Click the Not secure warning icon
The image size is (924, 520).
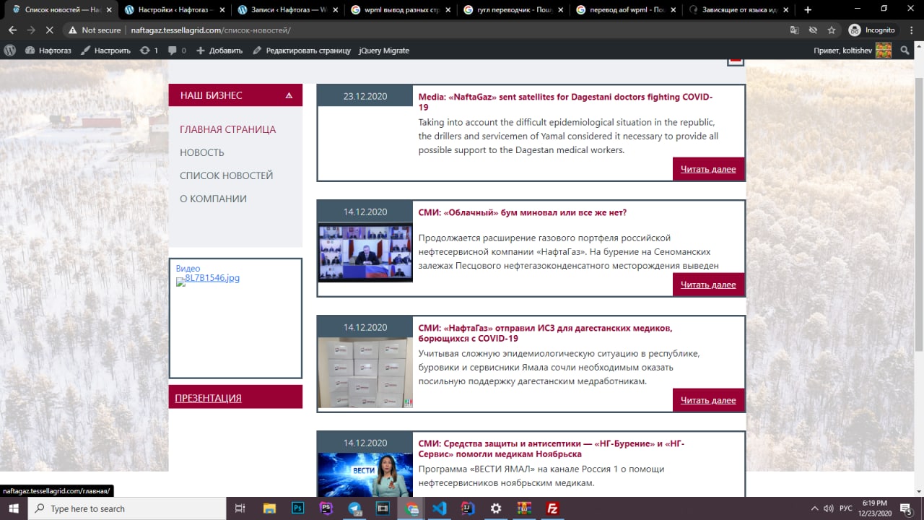[x=72, y=30]
